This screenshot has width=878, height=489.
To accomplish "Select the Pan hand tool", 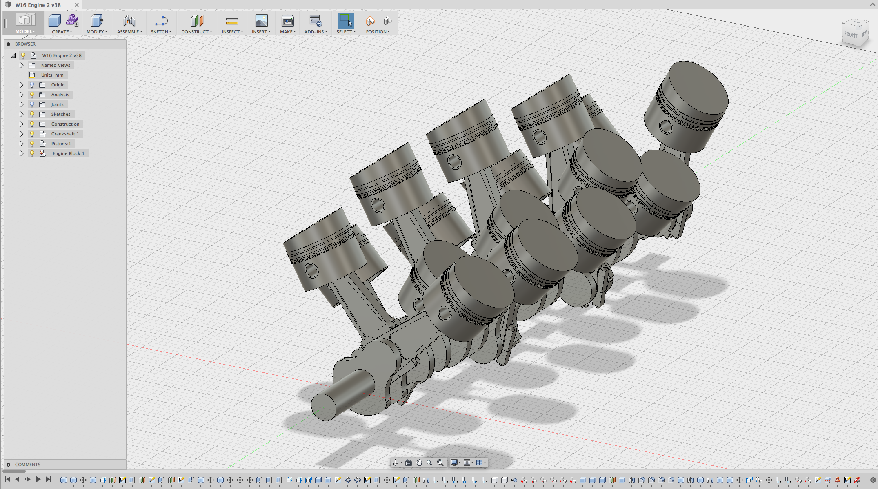I will (419, 462).
